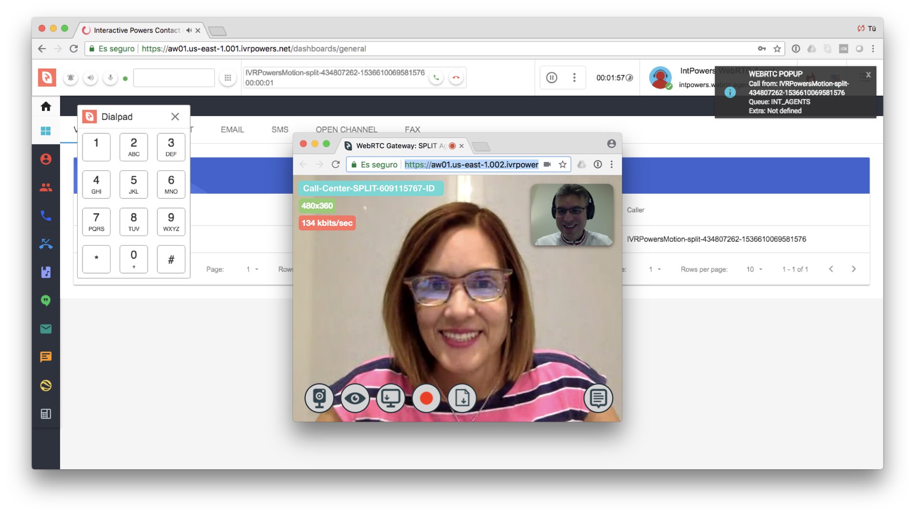This screenshot has height=514, width=915.
Task: Click the file download icon on video
Action: click(x=462, y=398)
